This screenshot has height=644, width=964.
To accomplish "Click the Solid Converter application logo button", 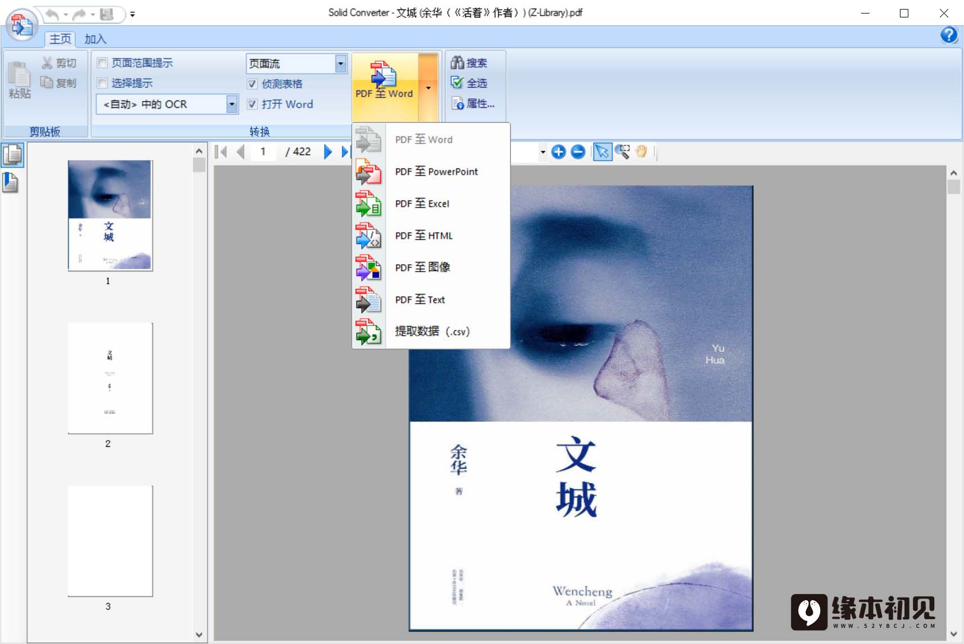I will (22, 25).
